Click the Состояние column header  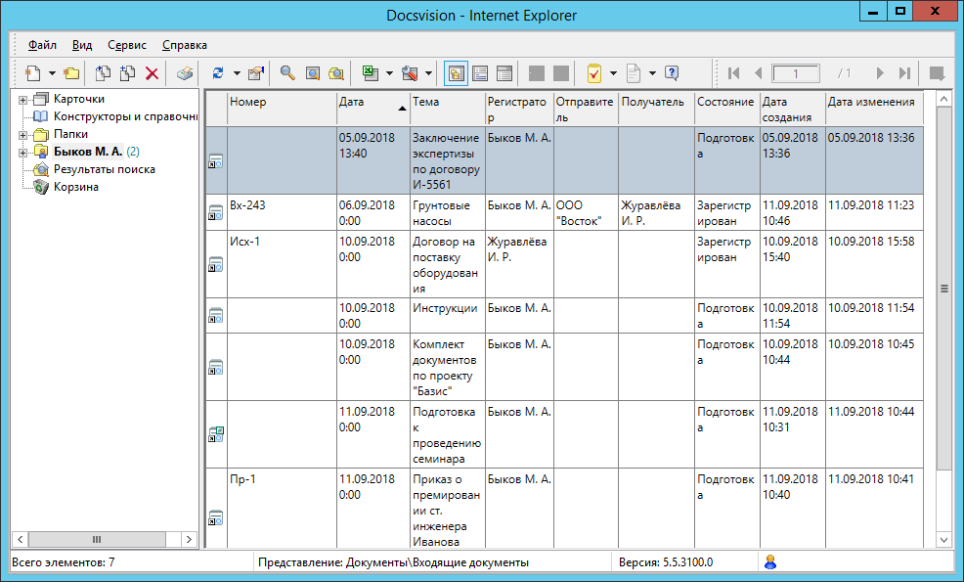pos(725,102)
